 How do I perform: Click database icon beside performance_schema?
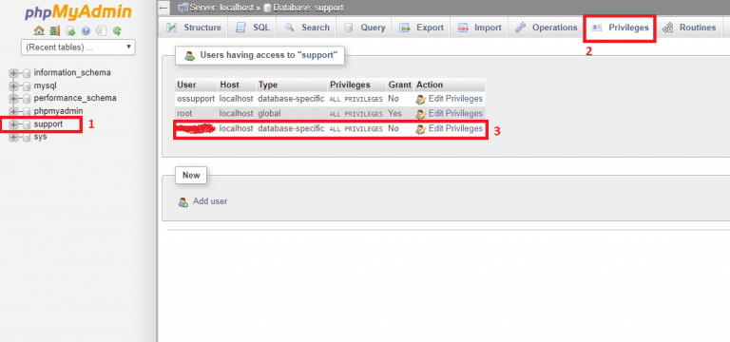point(27,99)
